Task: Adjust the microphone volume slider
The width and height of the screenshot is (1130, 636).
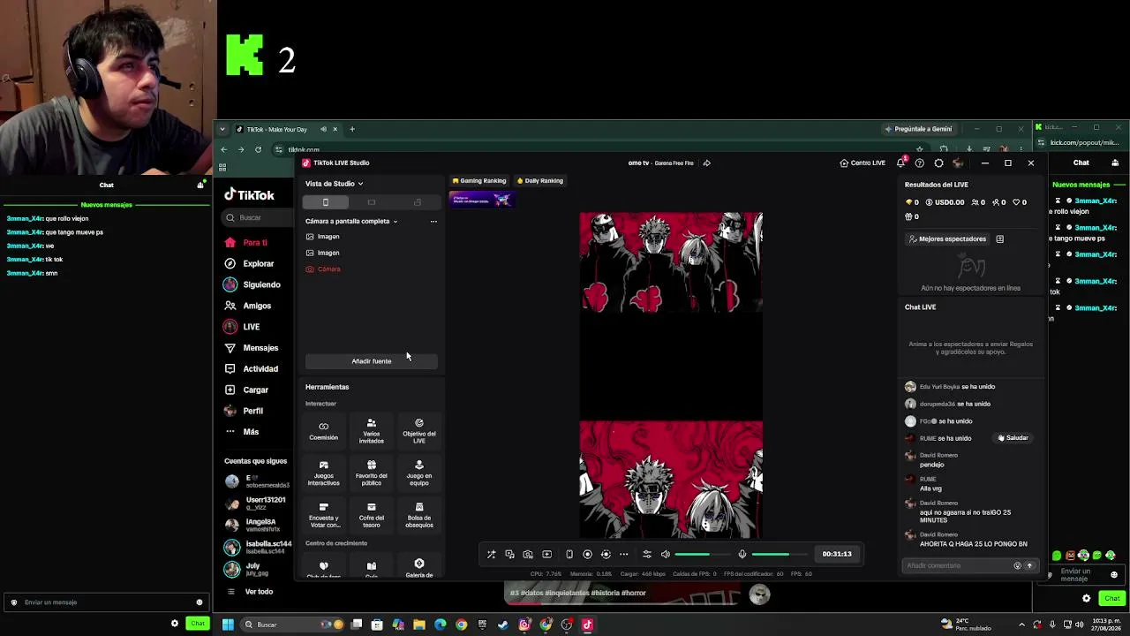Action: [781, 554]
